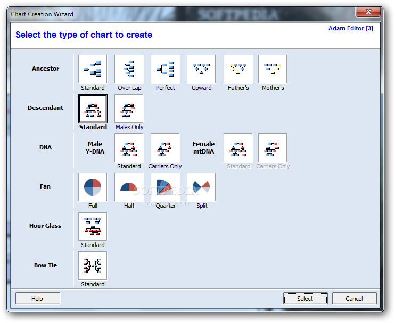Click the Hour Glass category label
The width and height of the screenshot is (395, 323).
[45, 226]
